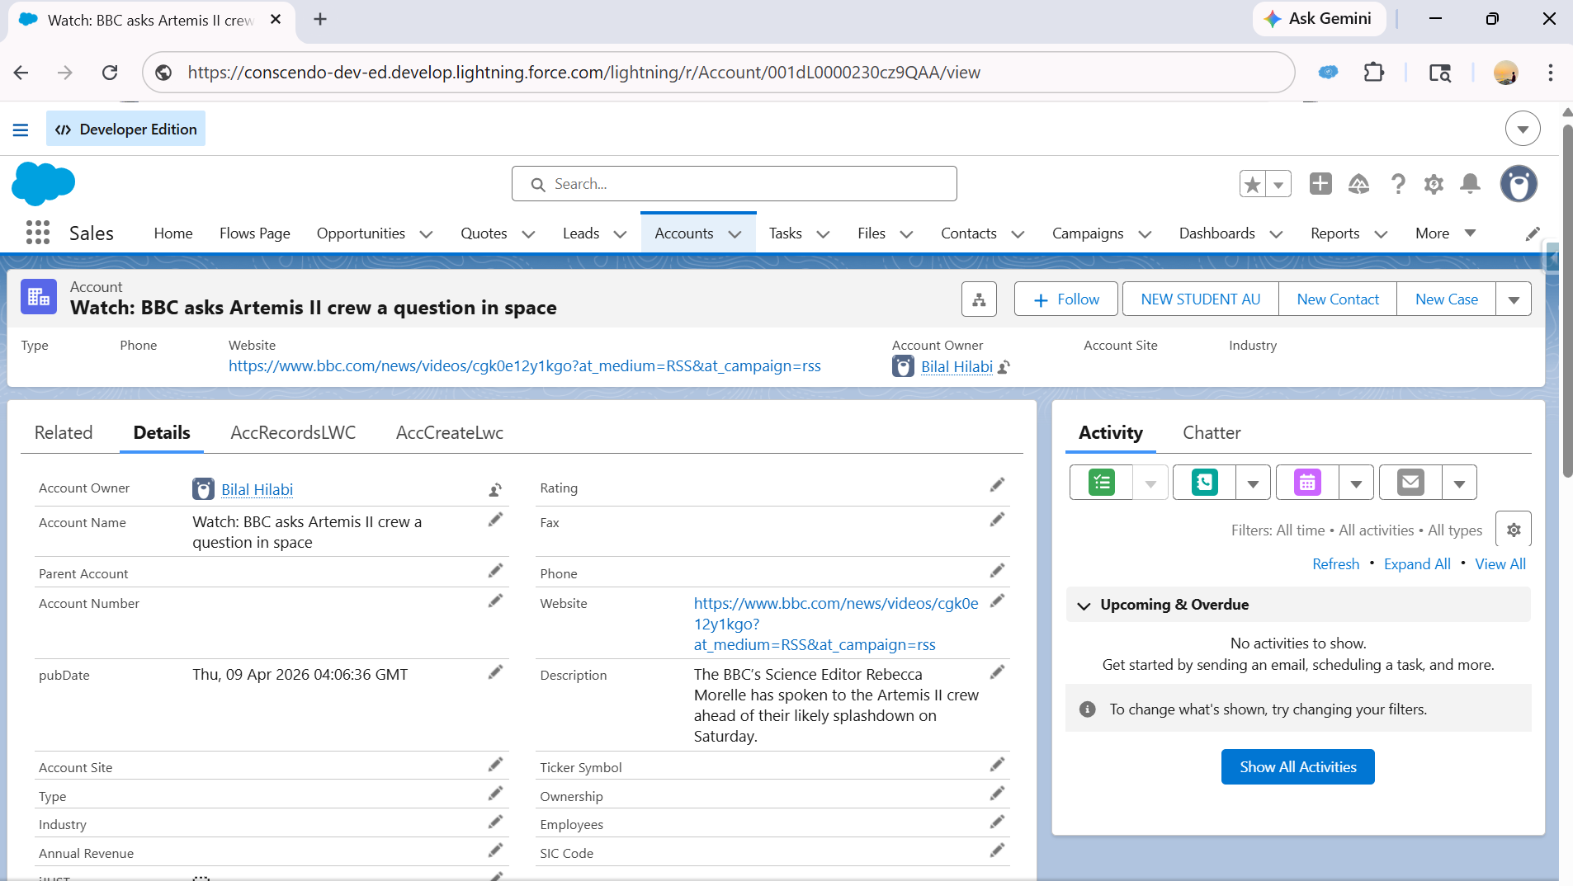Open the notifications bell

point(1470,184)
